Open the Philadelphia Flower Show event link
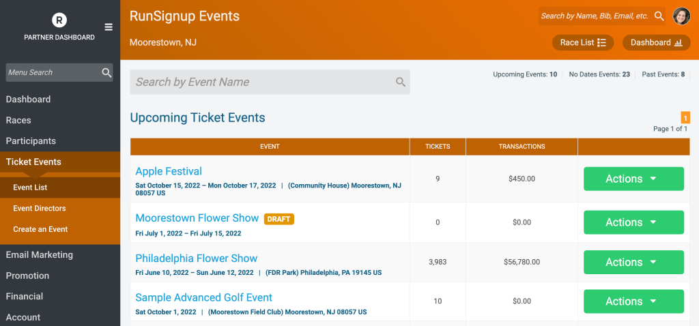The image size is (699, 326). (x=197, y=258)
